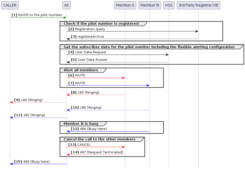Select the Member B participant box
This screenshot has height=170, width=245.
tap(150, 5)
